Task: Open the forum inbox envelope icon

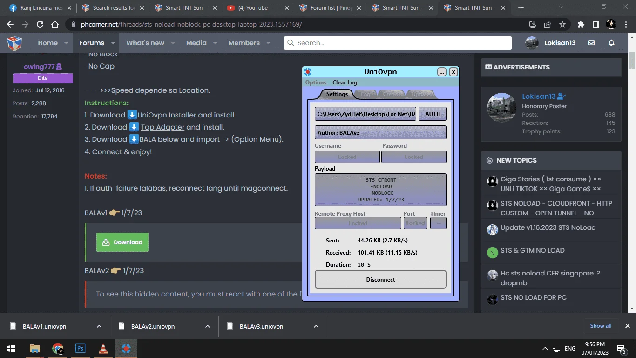Action: coord(591,43)
